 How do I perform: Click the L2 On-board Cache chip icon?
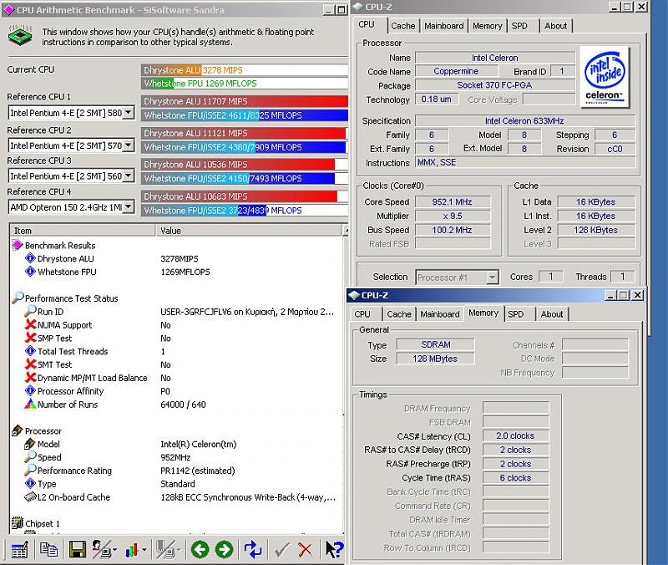click(30, 496)
